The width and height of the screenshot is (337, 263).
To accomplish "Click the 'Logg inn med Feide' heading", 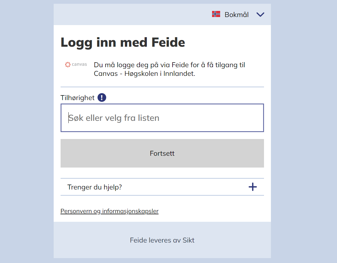I will point(123,42).
